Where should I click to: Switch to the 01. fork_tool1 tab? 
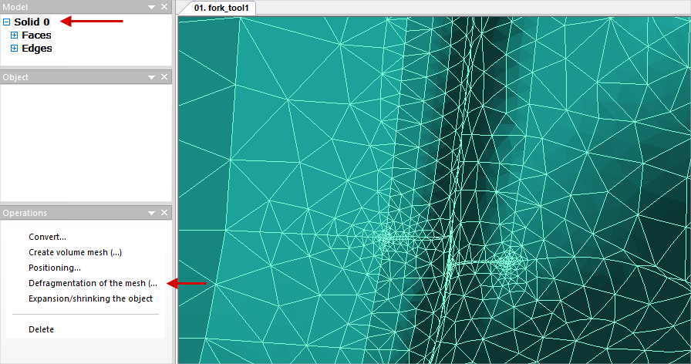[217, 8]
